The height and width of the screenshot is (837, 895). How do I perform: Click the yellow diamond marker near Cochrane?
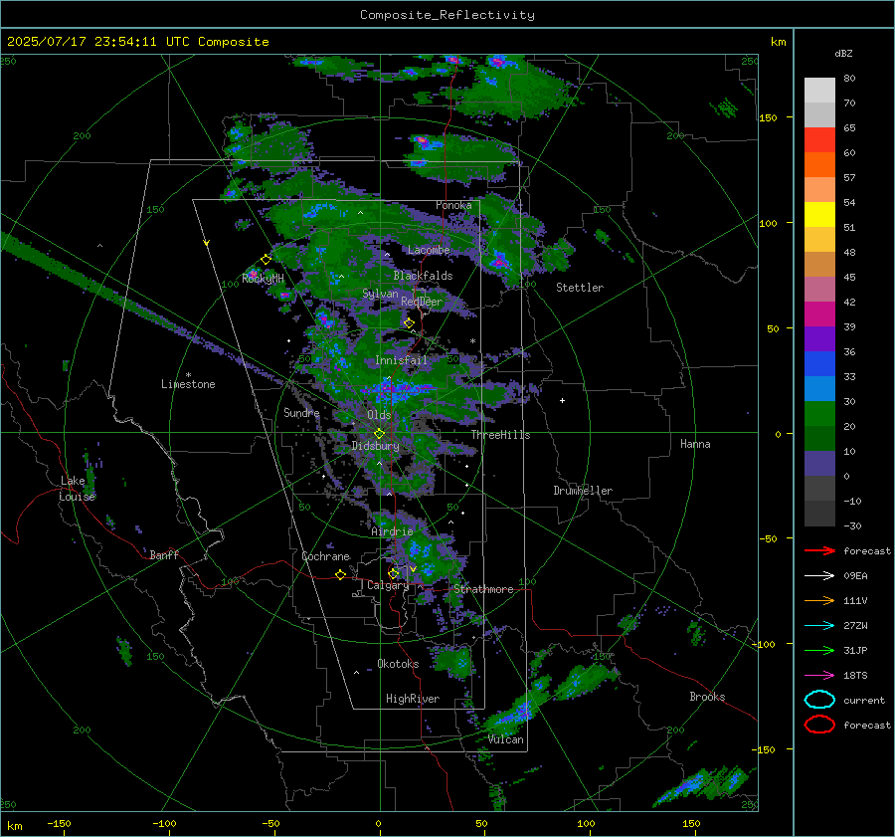pos(340,574)
